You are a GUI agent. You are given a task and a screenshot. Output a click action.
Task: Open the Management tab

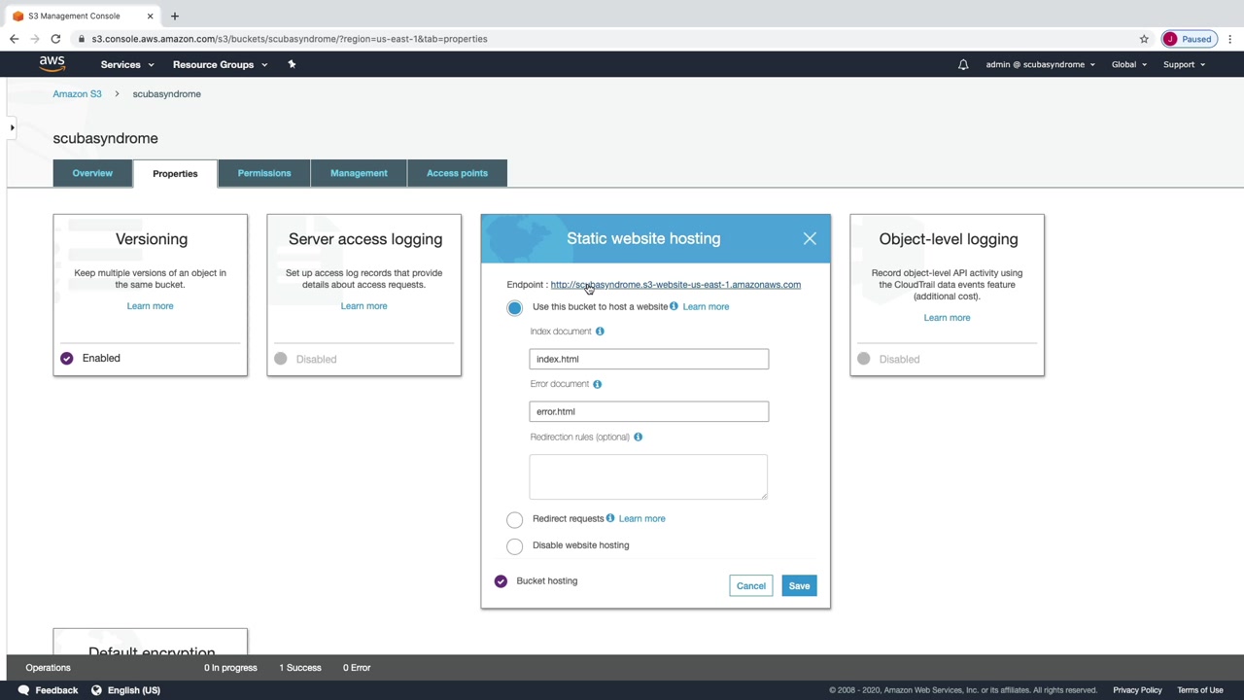(359, 173)
